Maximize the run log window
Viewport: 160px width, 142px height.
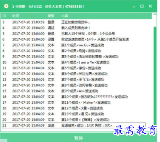[x=142, y=6]
